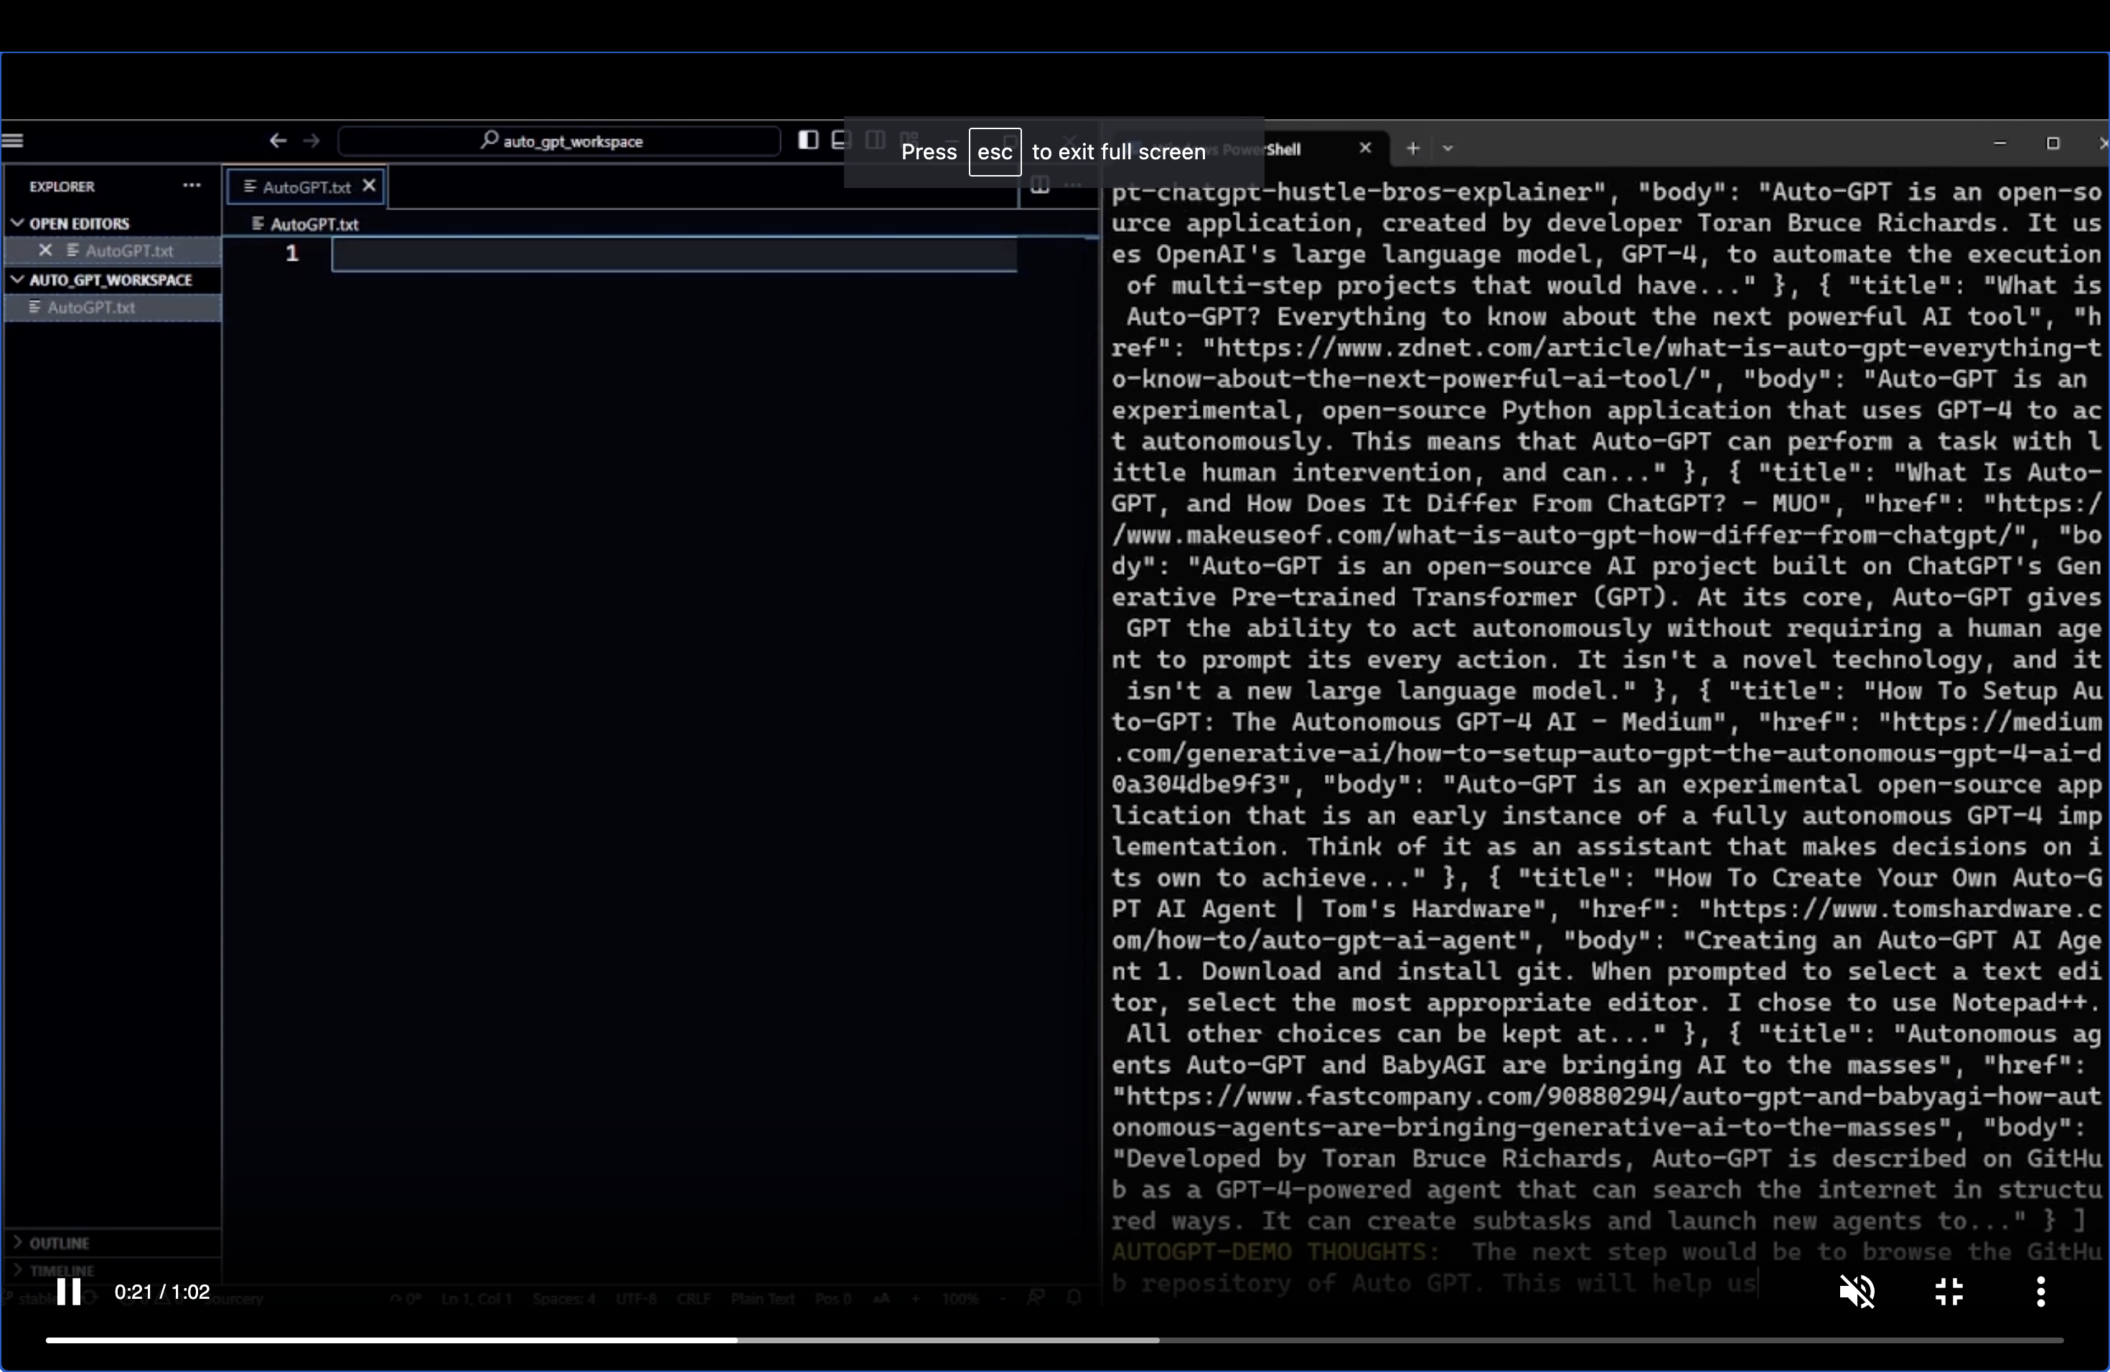
Task: Open terminal profile dropdown arrow
Action: (x=1448, y=148)
